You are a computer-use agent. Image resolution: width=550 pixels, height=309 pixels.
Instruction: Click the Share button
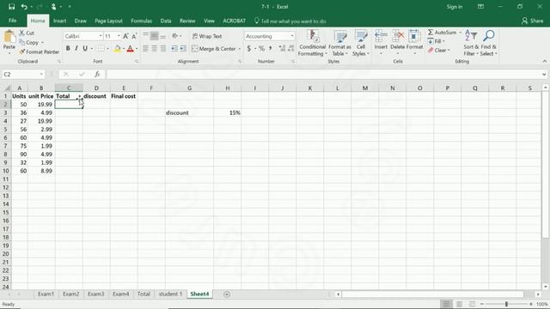(533, 21)
